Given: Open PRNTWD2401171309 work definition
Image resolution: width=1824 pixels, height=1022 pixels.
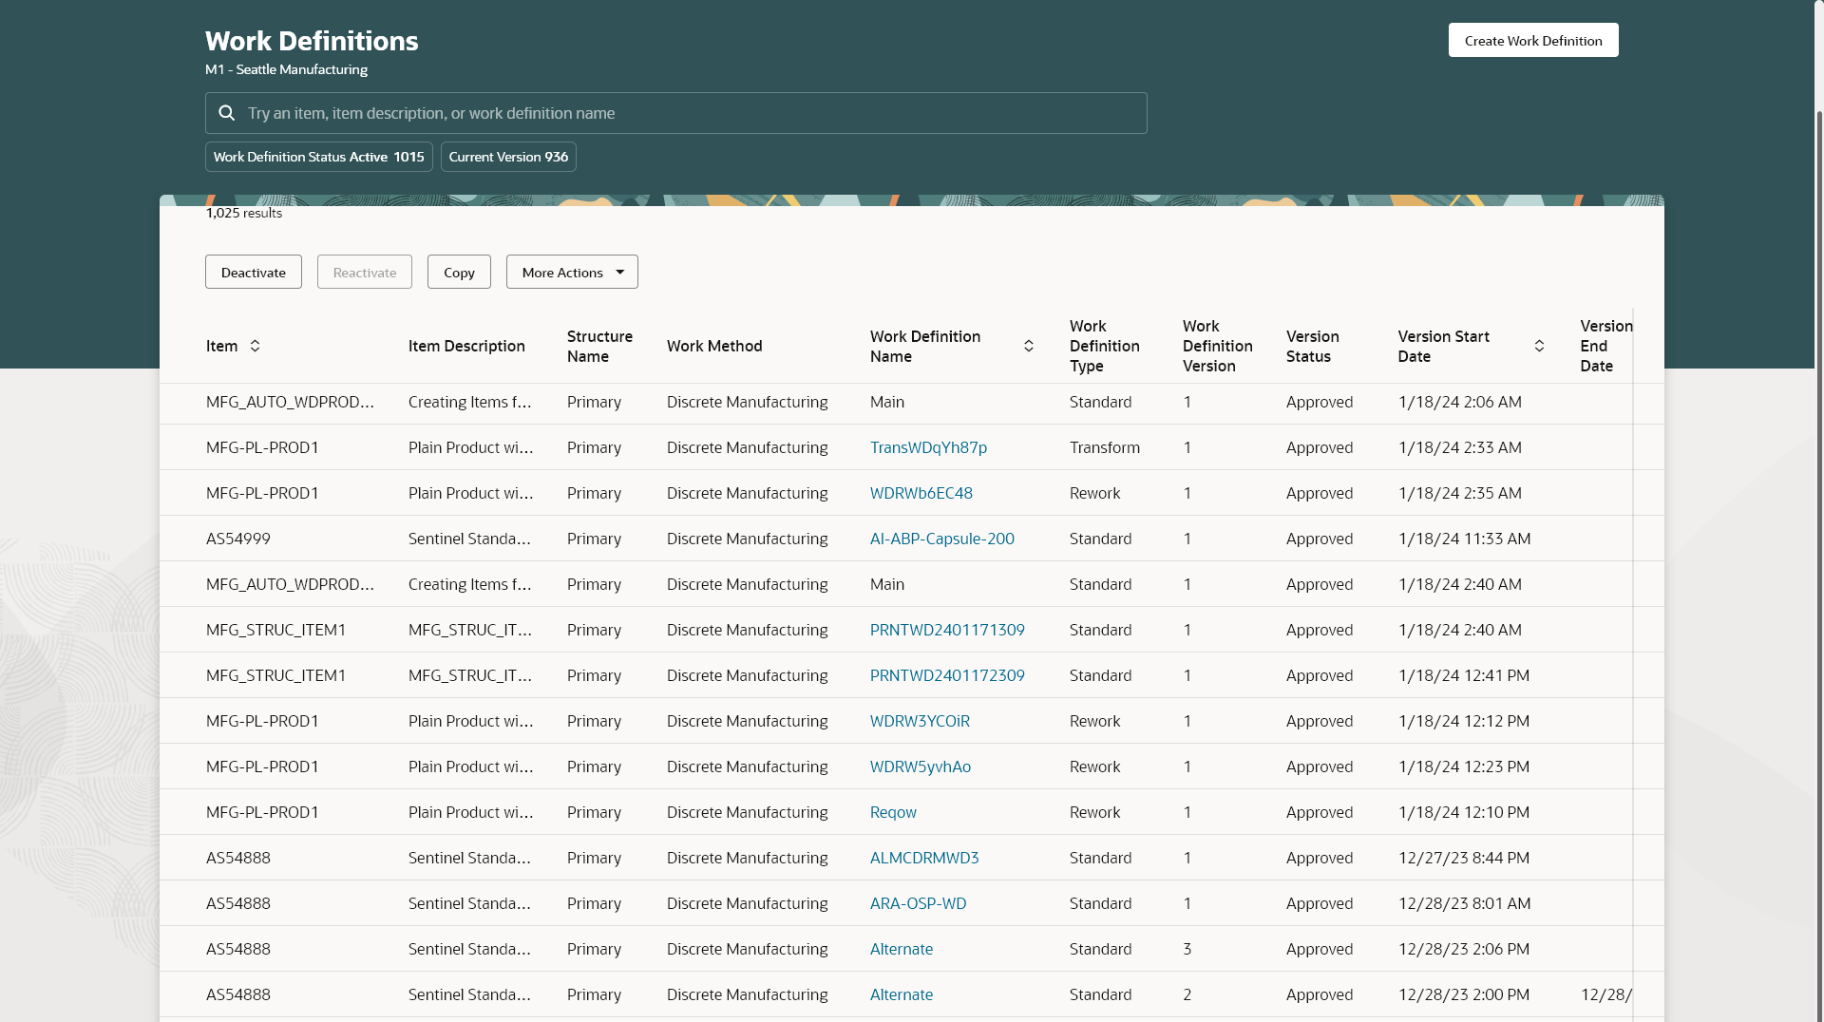Looking at the screenshot, I should 947,630.
